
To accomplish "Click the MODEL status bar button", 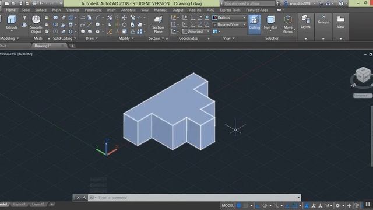I will pos(228,205).
